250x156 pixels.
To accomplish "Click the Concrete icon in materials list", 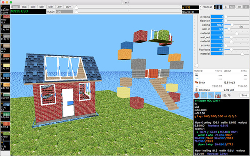I will click(x=196, y=90).
